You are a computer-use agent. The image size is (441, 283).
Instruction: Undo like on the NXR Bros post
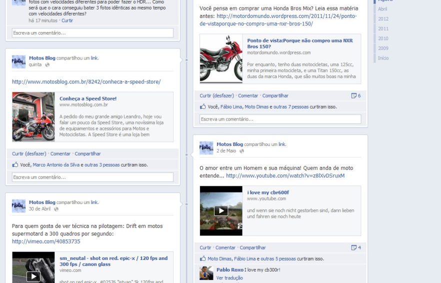click(216, 95)
